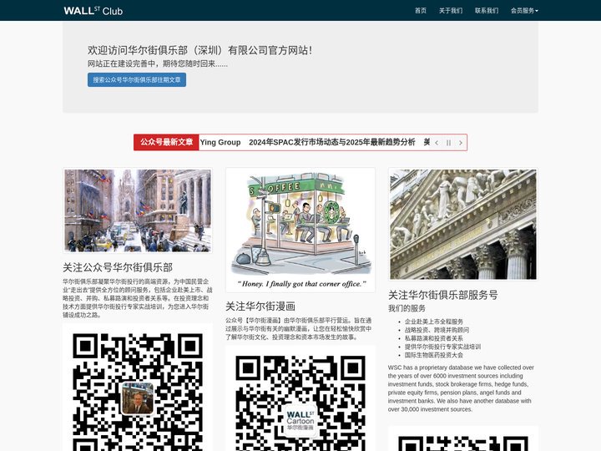Click the 公众号最新文章 red label
The height and width of the screenshot is (451, 601).
pyautogui.click(x=166, y=142)
